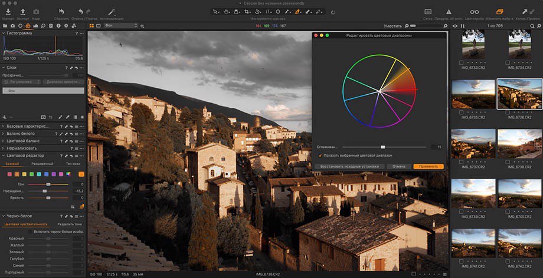Collapse the Гистограмма panel
Screen dimensions: 543x278
(x=4, y=33)
